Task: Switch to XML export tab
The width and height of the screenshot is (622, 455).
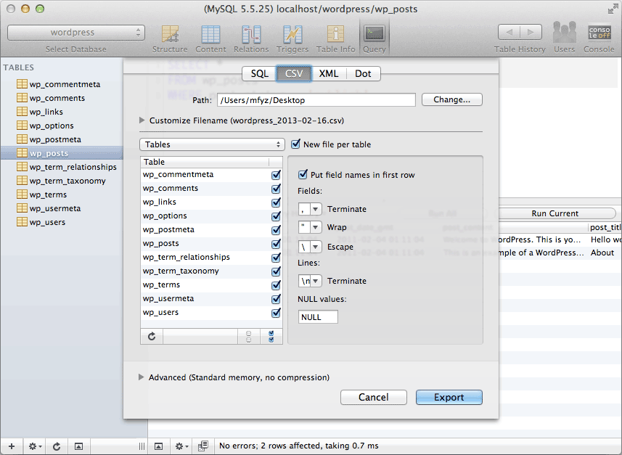Action: (x=329, y=73)
